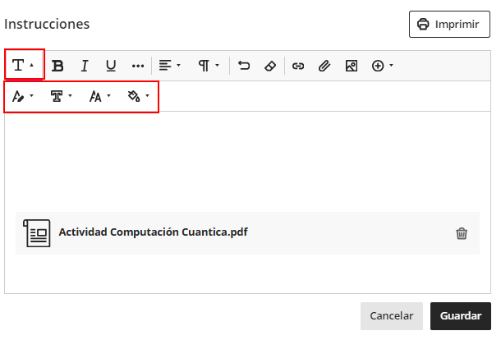
Task: Click the undo arrow icon
Action: point(244,66)
